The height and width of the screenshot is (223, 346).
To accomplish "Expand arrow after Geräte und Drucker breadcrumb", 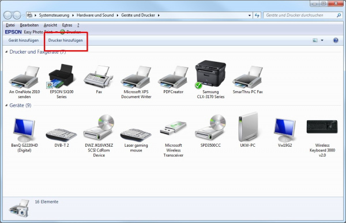I will (x=159, y=15).
